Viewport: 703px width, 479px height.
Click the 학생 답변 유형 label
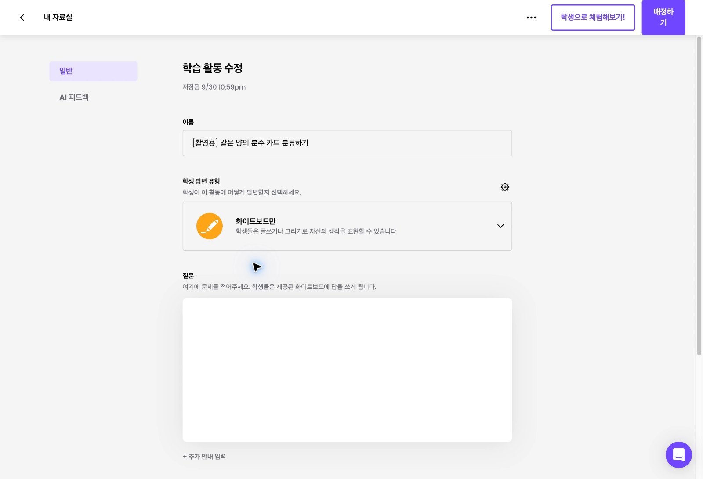click(x=201, y=181)
